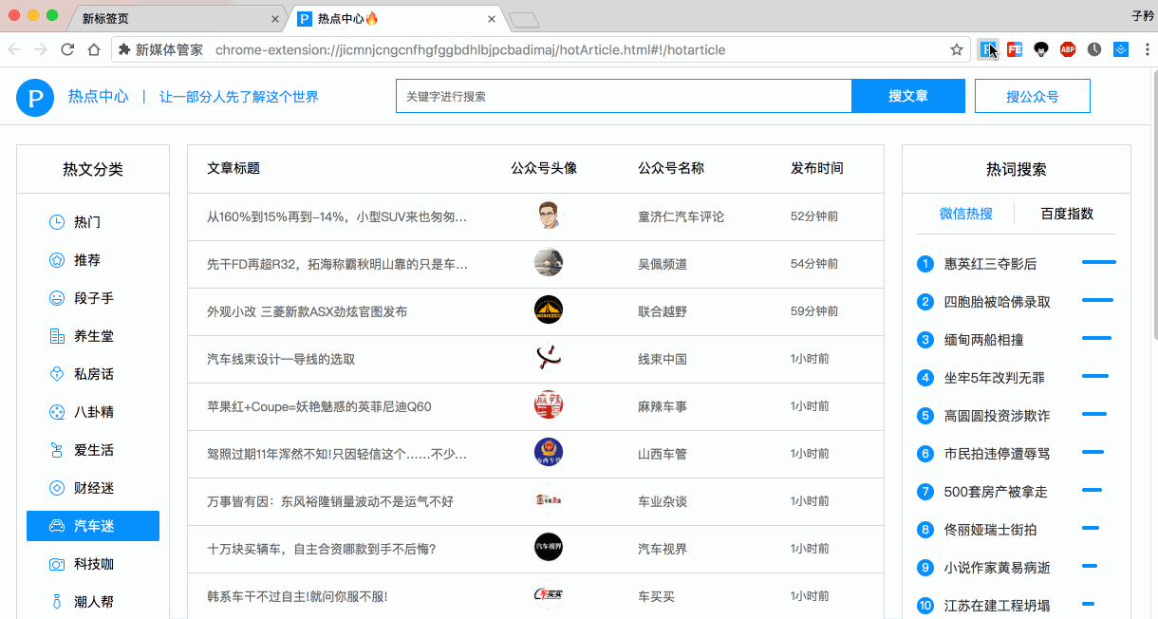Click the FE extension icon in toolbar
Screen dimensions: 1158x619
click(x=1014, y=48)
